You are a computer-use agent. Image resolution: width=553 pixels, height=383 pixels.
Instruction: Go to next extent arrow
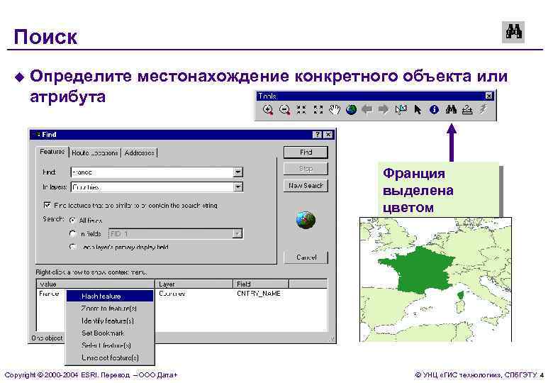(384, 110)
